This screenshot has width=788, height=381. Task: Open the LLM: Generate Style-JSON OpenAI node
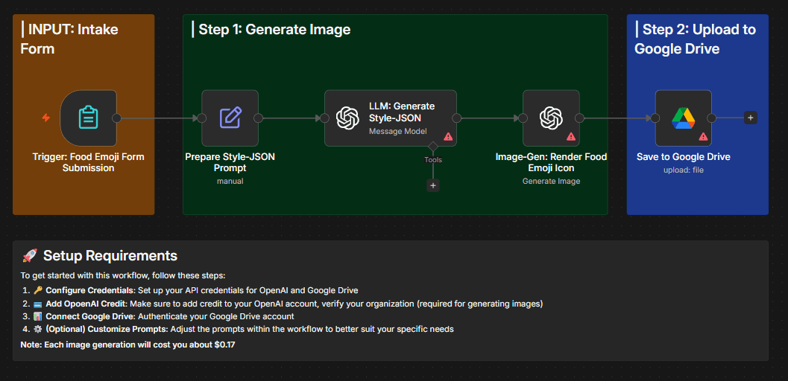click(x=391, y=118)
